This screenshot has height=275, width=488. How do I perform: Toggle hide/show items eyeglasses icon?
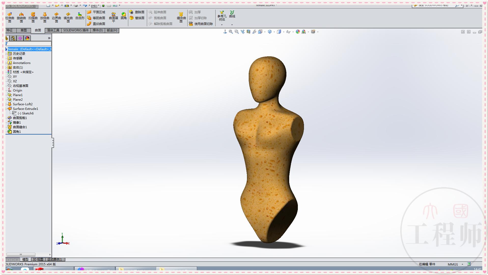coord(288,32)
